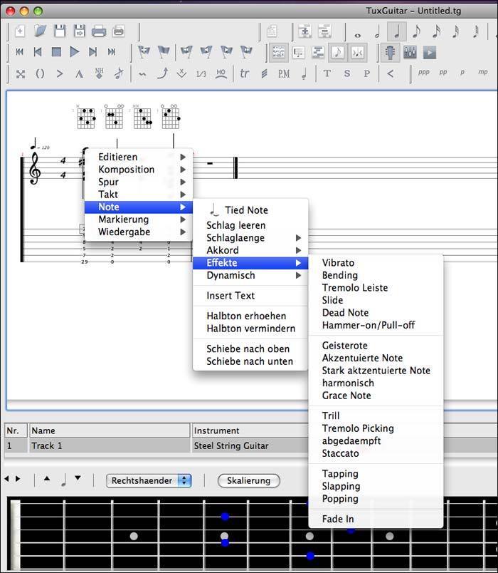The width and height of the screenshot is (498, 573).
Task: Open a file with the folder icon
Action: pos(41,31)
